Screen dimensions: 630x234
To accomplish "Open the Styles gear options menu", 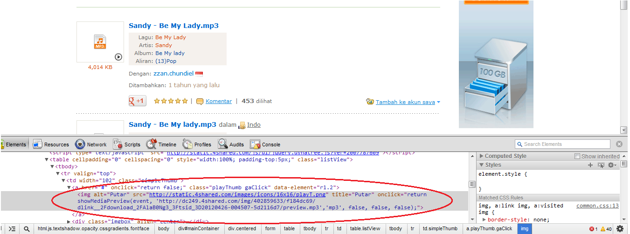I will click(611, 165).
